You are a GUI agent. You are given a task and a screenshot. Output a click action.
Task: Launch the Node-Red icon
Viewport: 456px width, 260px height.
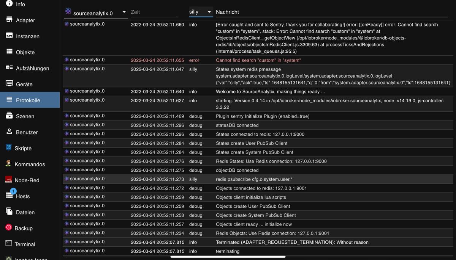(x=8, y=180)
